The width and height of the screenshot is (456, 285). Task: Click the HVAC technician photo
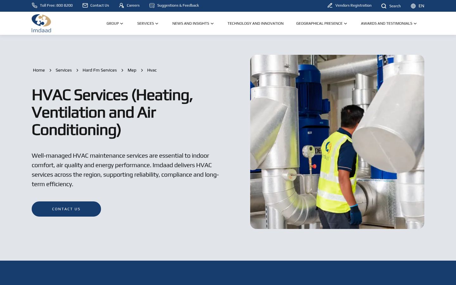[337, 142]
